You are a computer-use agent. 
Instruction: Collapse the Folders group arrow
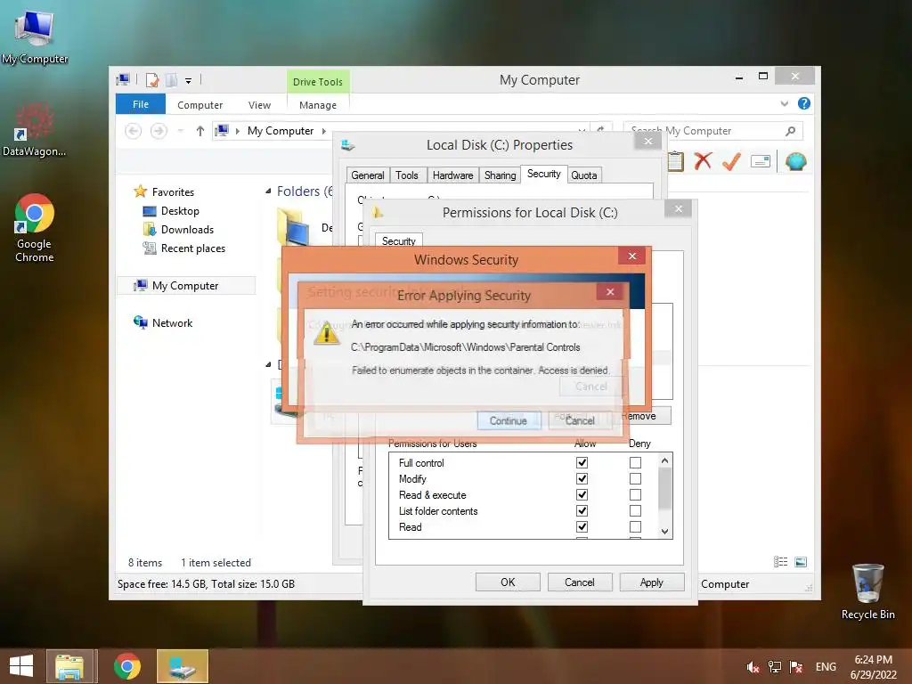[268, 191]
